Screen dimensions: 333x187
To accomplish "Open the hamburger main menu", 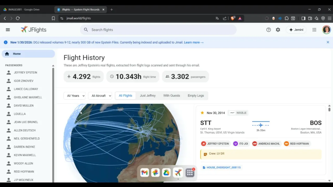I will 8,30.
